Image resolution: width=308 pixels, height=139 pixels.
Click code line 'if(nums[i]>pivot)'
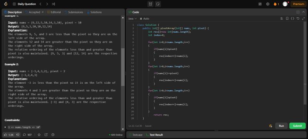(x=166, y=98)
